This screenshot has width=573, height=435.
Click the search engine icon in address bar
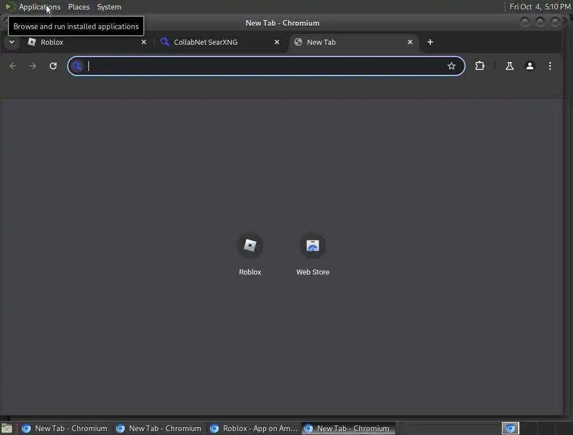click(x=77, y=66)
